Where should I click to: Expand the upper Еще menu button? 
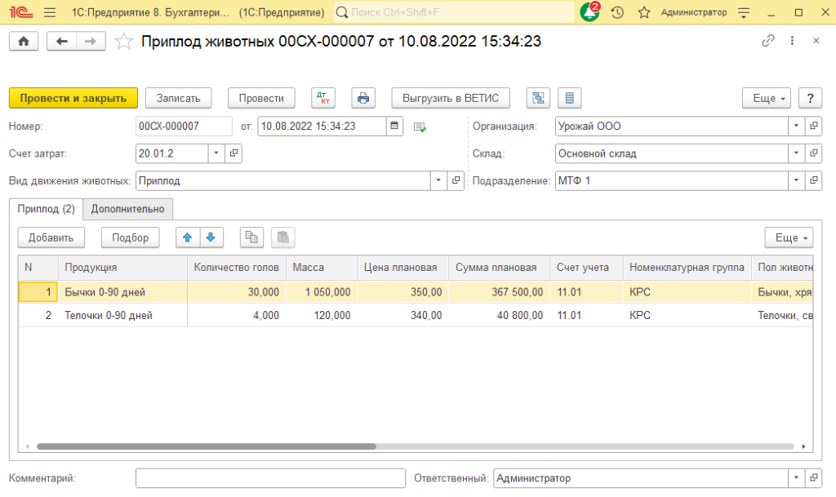tap(767, 98)
